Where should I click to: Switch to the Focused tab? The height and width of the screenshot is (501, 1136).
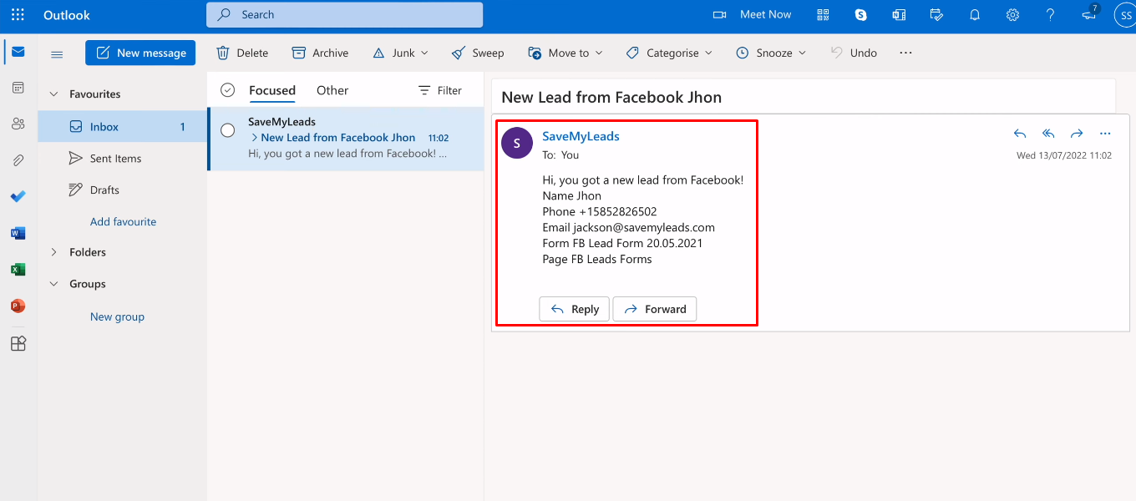[x=272, y=90]
